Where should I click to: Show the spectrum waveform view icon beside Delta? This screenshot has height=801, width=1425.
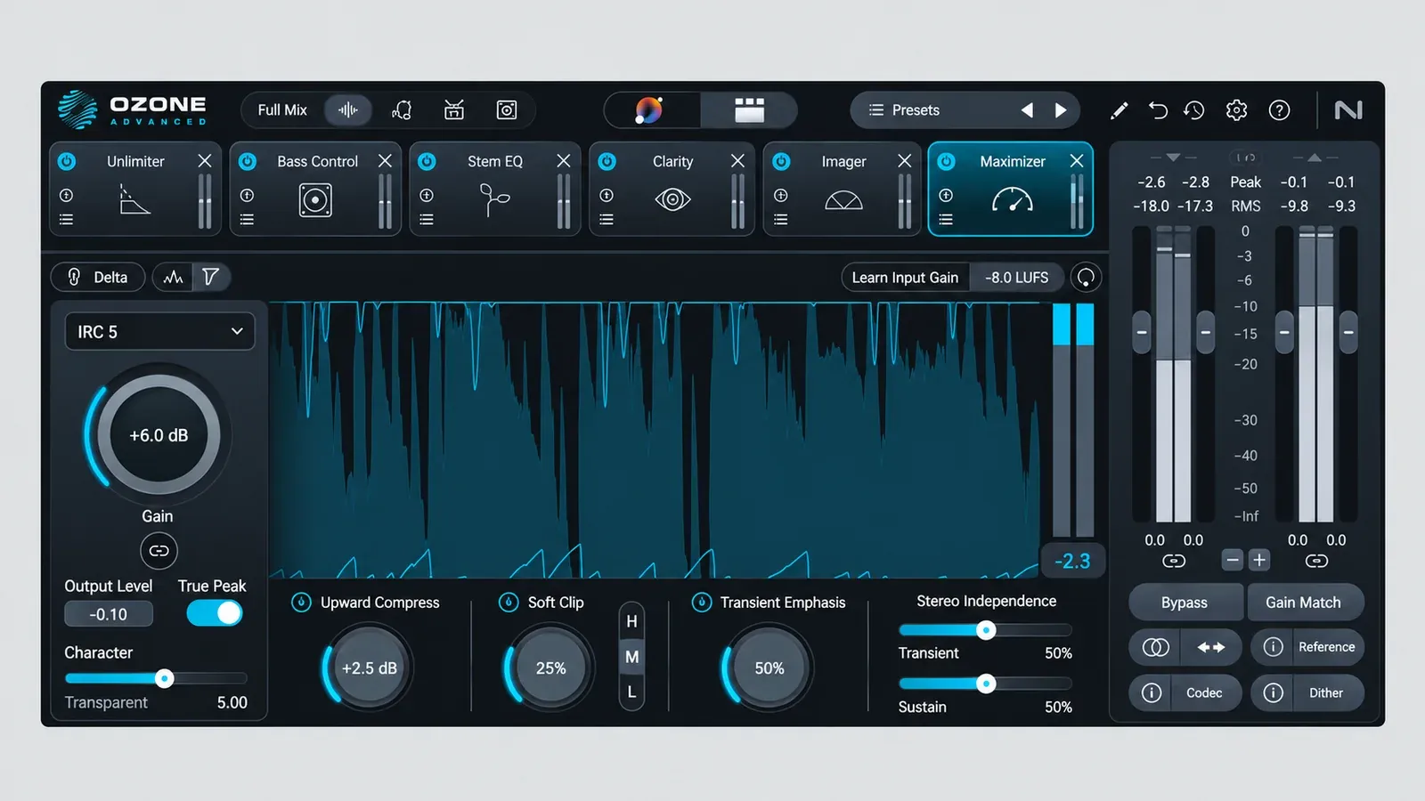tap(174, 278)
